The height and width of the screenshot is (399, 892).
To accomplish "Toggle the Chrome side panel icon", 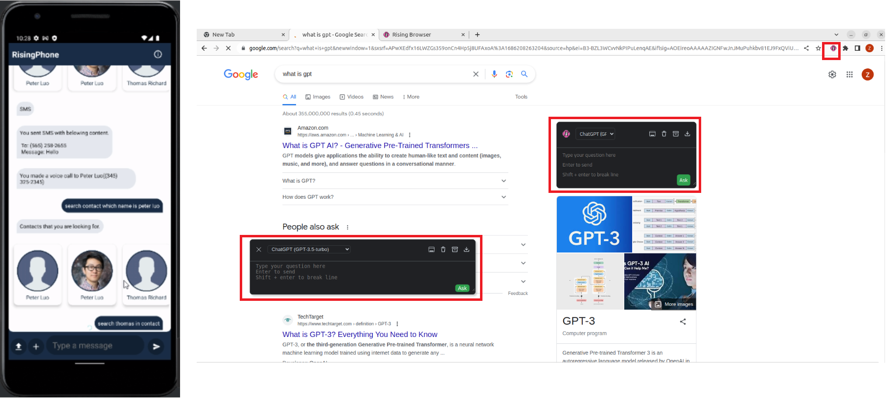I will click(x=857, y=48).
